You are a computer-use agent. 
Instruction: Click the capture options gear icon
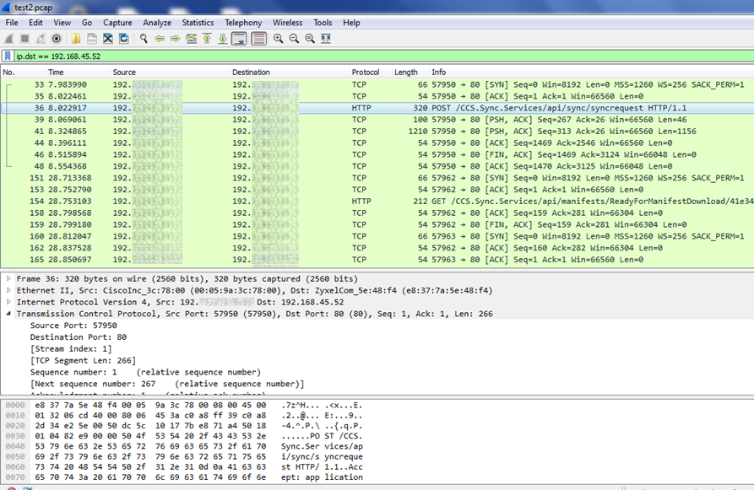tap(57, 39)
